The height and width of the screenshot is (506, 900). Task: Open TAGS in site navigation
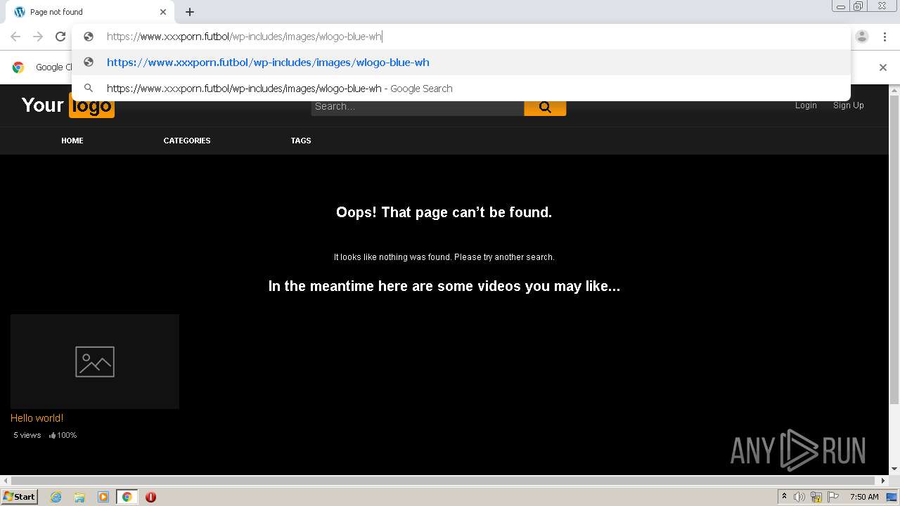click(x=301, y=141)
